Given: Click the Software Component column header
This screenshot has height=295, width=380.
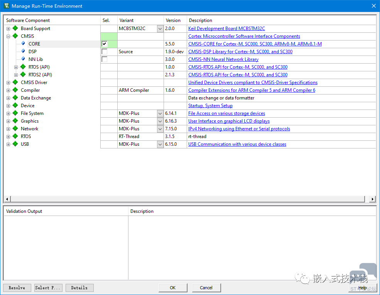Looking at the screenshot, I should [x=52, y=20].
